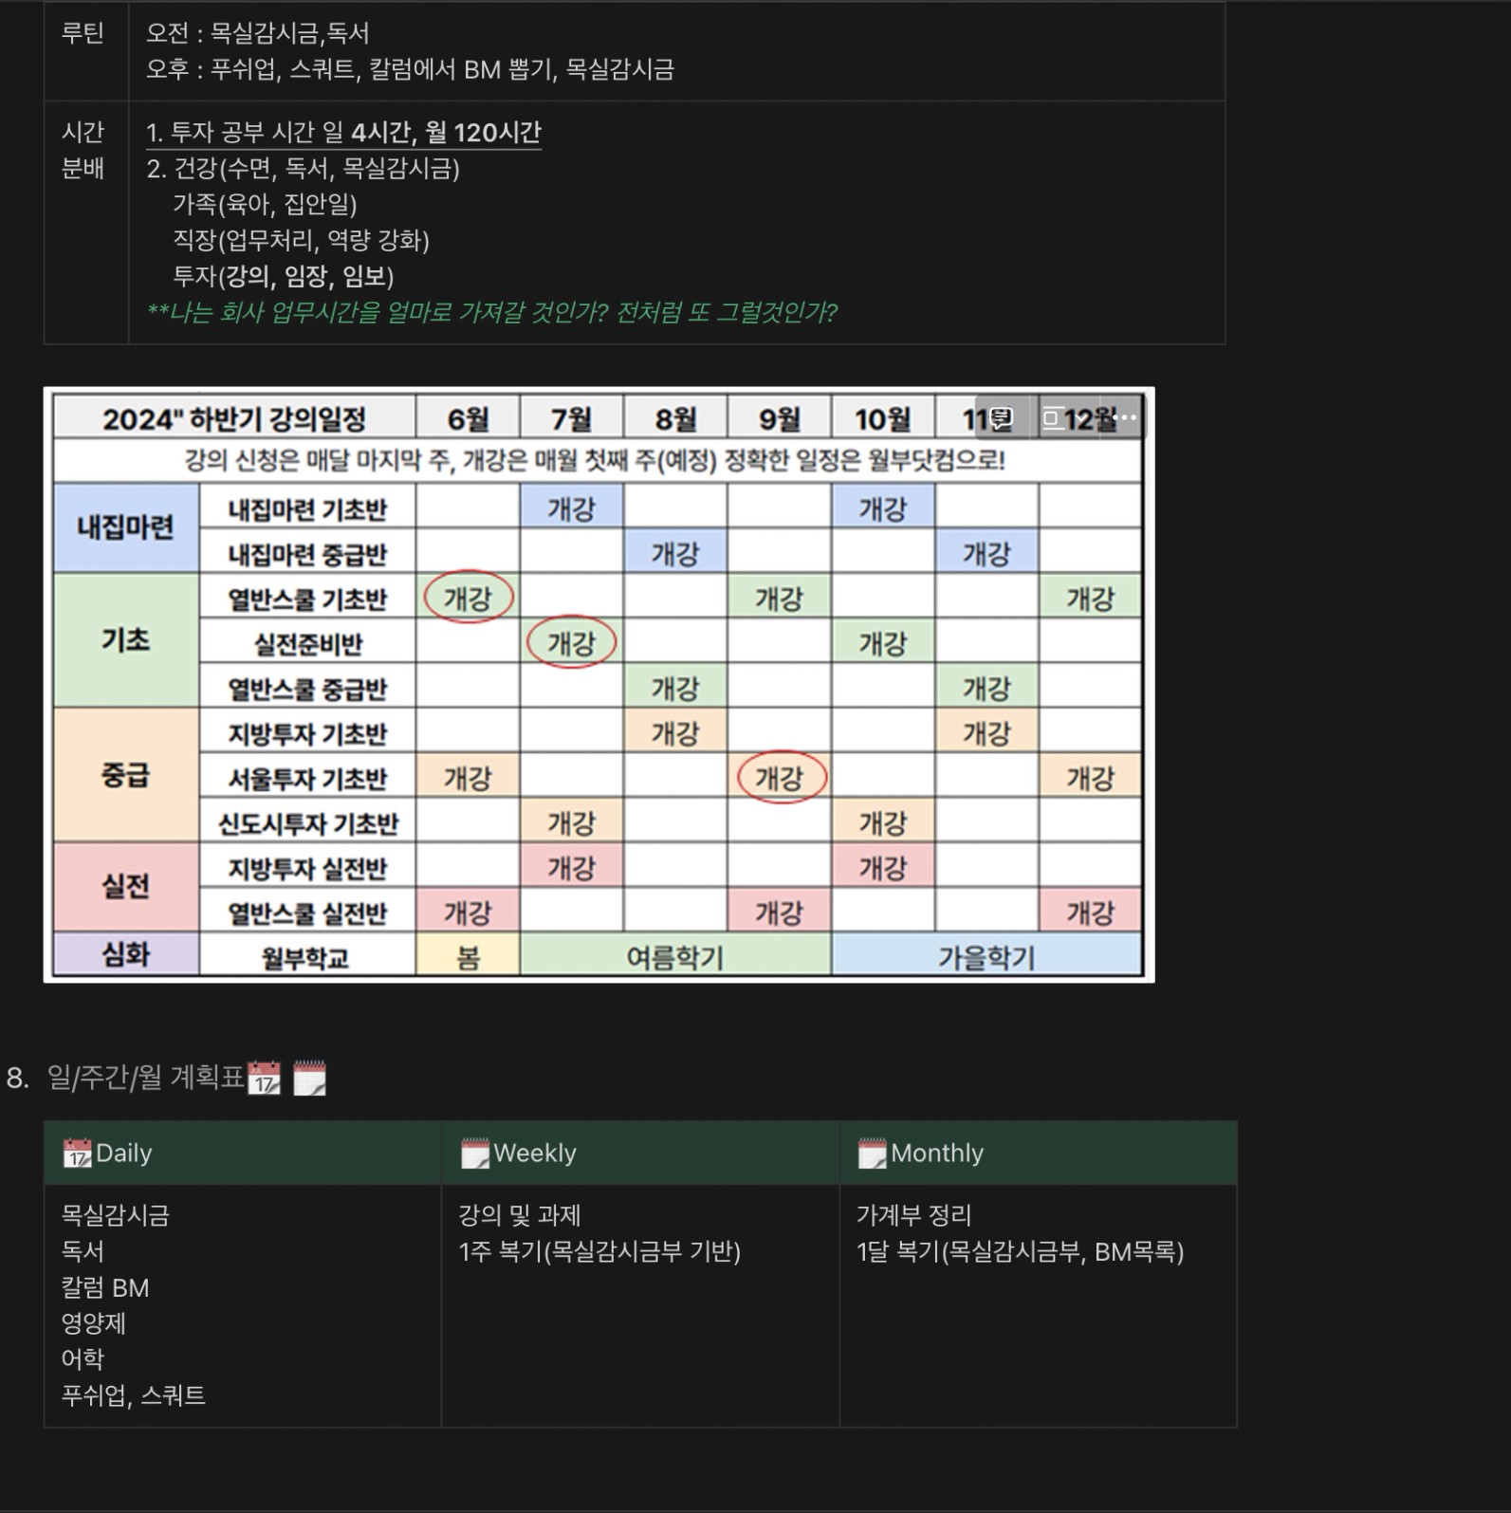Open the three-dot more menu on the image
The image size is (1511, 1513).
point(1125,417)
